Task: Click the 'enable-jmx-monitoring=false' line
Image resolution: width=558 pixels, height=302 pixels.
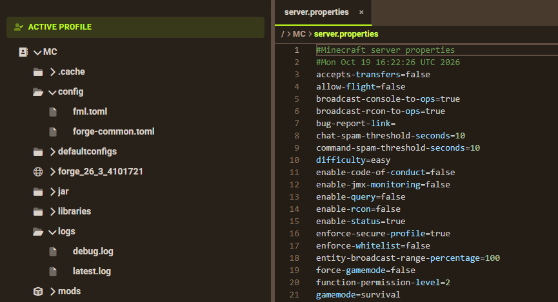Action: click(383, 185)
